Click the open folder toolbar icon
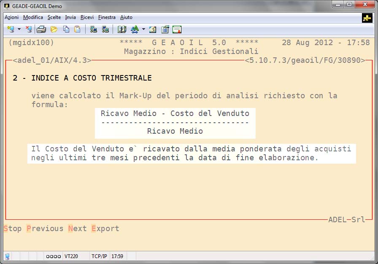378x264 pixels. [x=54, y=30]
